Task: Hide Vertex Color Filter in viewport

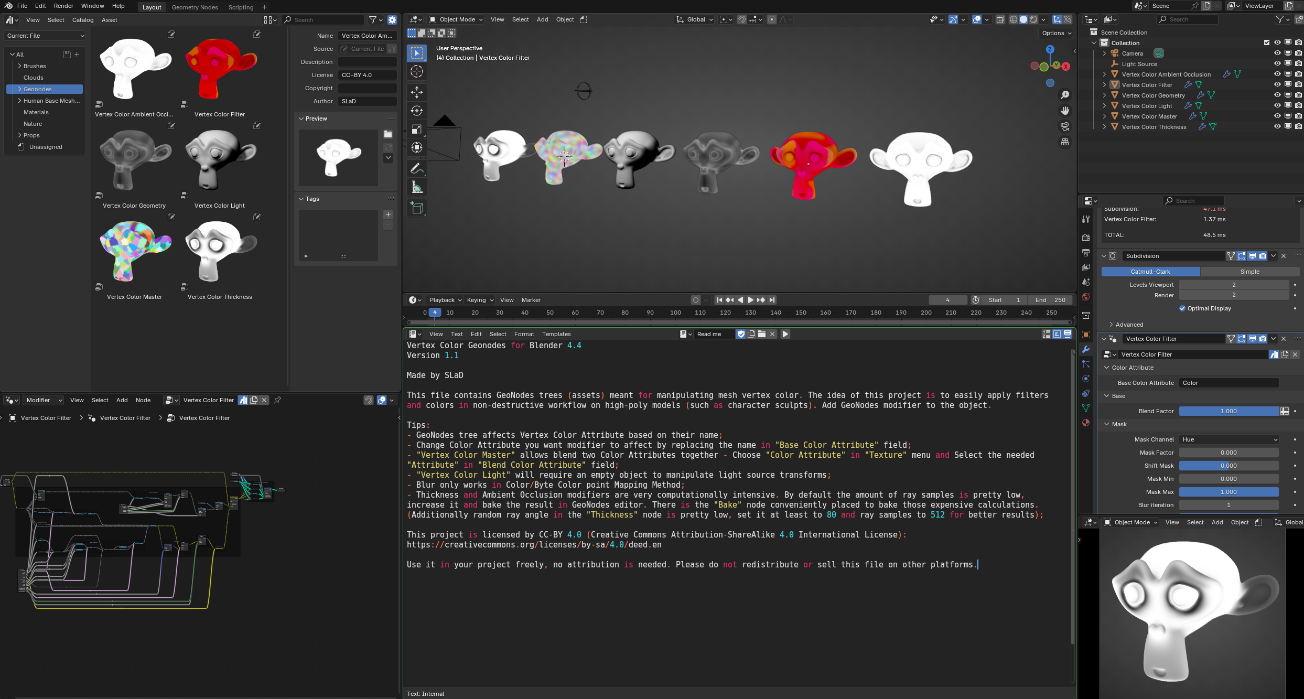Action: click(1277, 84)
